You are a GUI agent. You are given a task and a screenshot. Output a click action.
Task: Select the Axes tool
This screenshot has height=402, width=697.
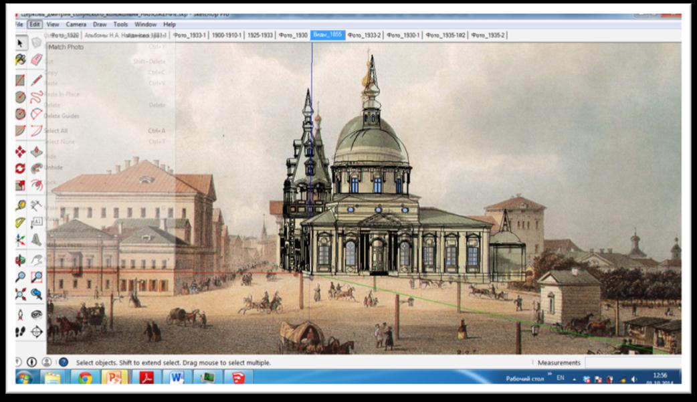[21, 240]
